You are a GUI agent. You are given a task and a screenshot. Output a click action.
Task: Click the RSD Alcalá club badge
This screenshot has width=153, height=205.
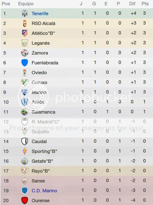(25, 23)
